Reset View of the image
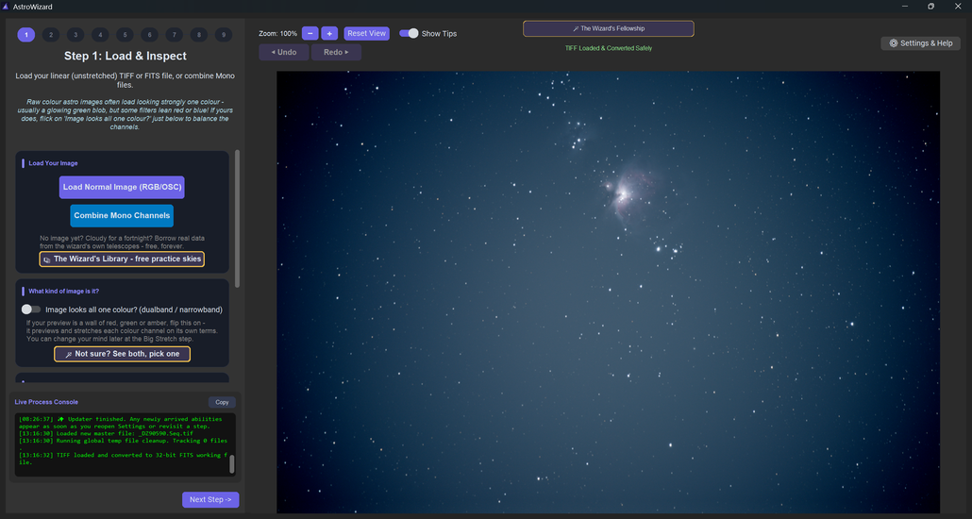972x519 pixels. (366, 33)
